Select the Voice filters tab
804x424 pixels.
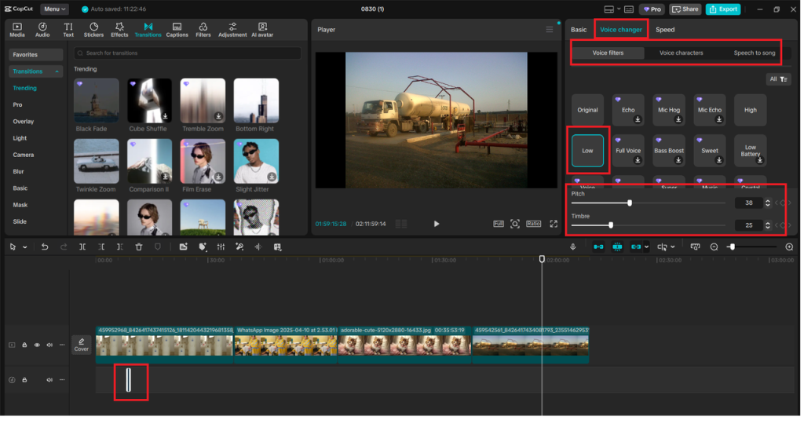[x=608, y=53]
